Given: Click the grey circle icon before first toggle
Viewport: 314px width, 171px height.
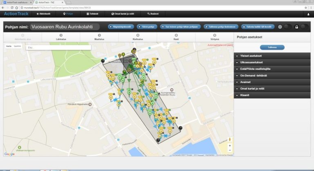Looking at the screenshot, I should tap(280, 27).
